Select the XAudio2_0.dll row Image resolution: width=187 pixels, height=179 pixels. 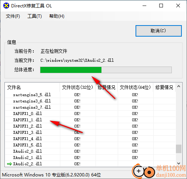(90, 151)
